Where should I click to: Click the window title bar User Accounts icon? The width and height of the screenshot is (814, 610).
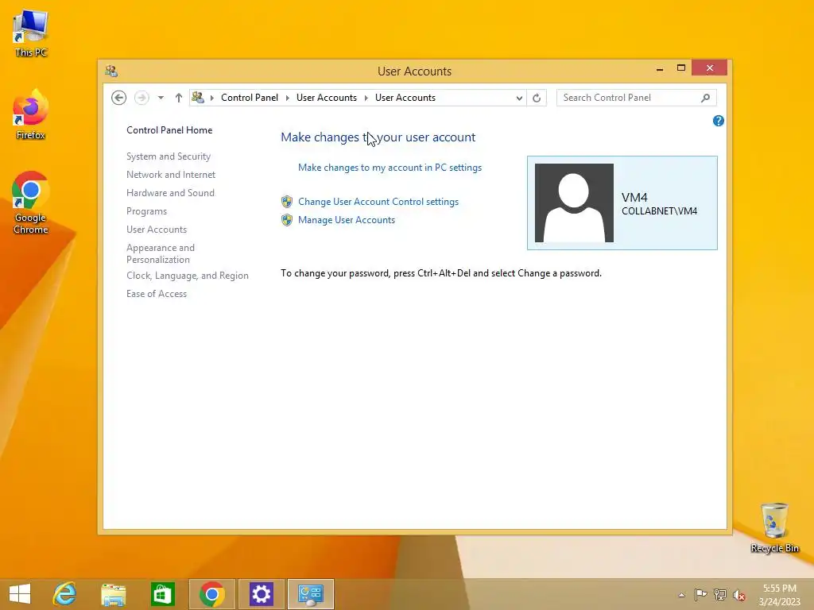coord(111,71)
